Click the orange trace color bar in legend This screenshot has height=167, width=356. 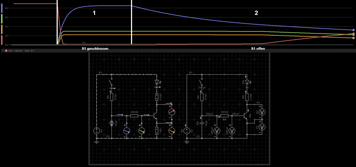click(x=2, y=29)
